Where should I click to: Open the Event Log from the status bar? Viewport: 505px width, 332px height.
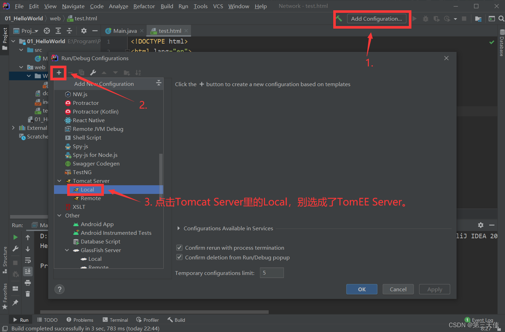pos(479,320)
